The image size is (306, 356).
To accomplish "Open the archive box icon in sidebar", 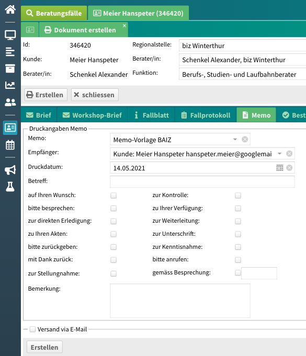I will [10, 68].
